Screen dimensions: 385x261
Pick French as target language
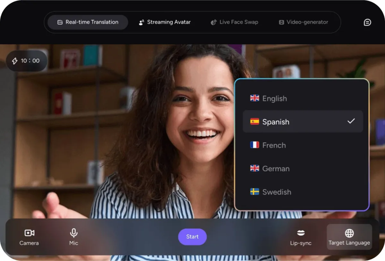pyautogui.click(x=274, y=145)
